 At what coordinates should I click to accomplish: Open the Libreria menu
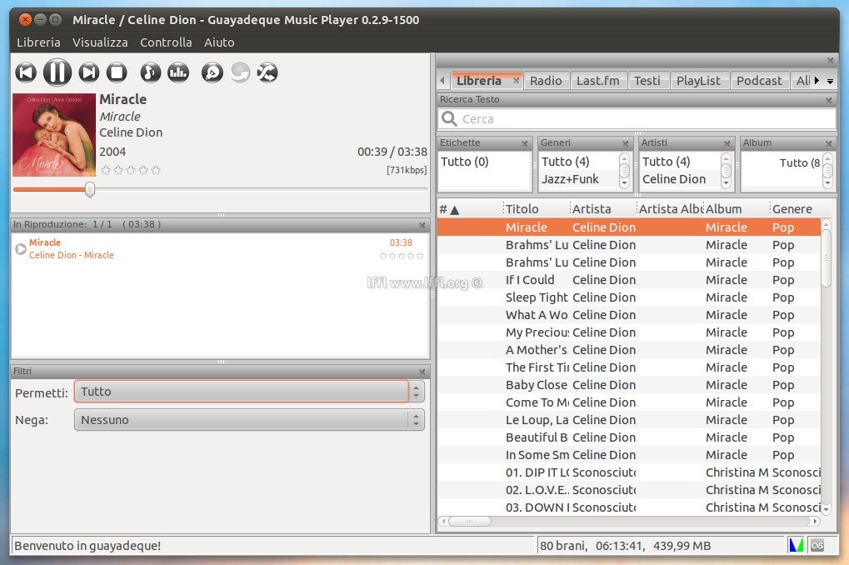(38, 42)
